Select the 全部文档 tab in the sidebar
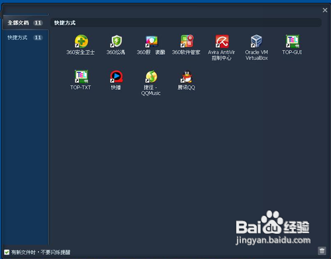This screenshot has height=259, width=331. tap(25, 23)
